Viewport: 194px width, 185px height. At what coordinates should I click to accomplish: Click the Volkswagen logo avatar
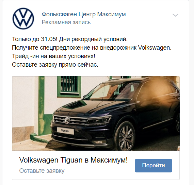click(23, 19)
